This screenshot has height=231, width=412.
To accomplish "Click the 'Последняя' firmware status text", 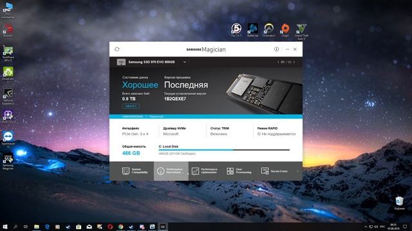I will click(x=186, y=85).
